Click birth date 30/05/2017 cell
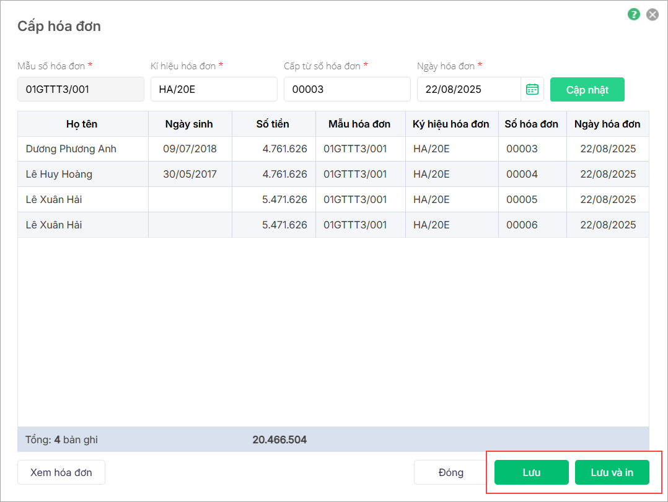 click(190, 174)
